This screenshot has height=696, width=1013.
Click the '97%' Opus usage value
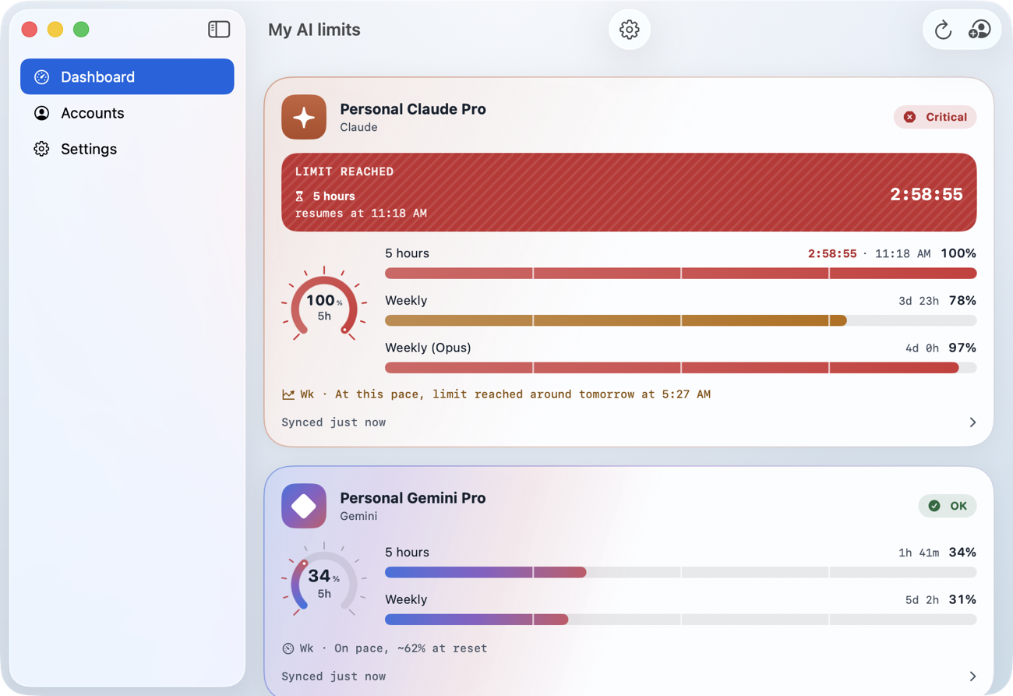tap(962, 348)
